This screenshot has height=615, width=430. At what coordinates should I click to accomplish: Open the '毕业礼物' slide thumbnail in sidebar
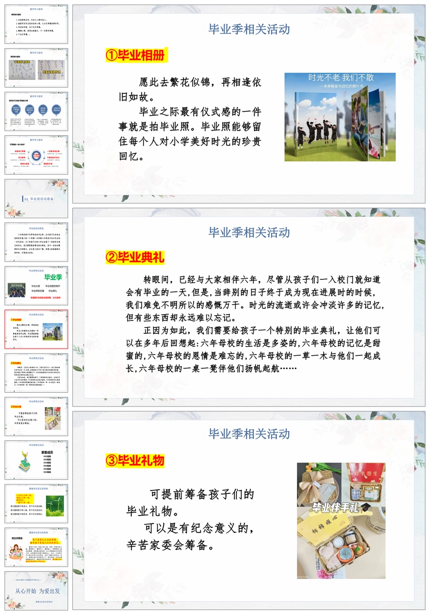pos(36,416)
